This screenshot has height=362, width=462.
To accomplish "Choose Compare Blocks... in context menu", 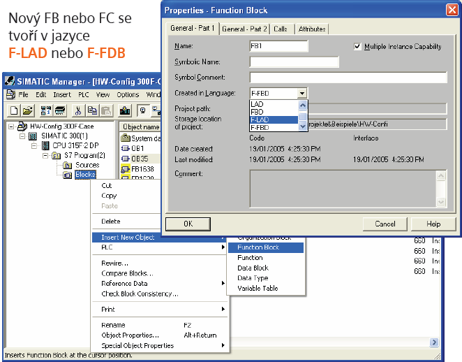I will tap(159, 273).
